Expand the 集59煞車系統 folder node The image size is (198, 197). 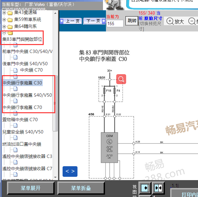click(x=4, y=20)
